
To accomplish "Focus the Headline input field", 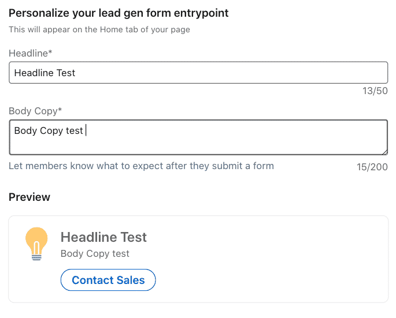I will [x=198, y=73].
